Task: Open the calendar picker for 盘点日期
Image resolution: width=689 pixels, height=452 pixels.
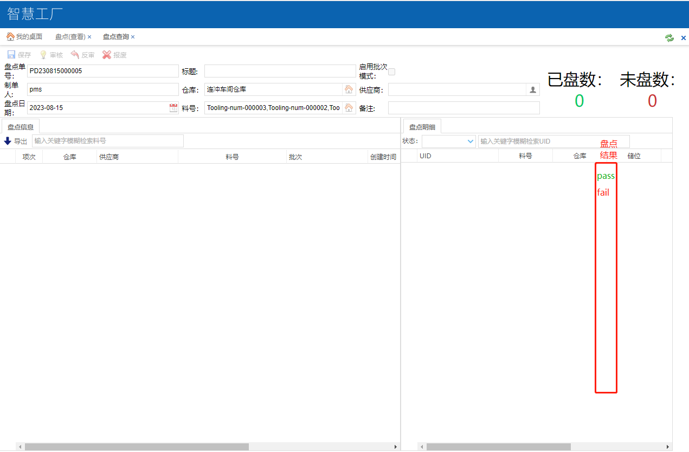Action: [173, 108]
